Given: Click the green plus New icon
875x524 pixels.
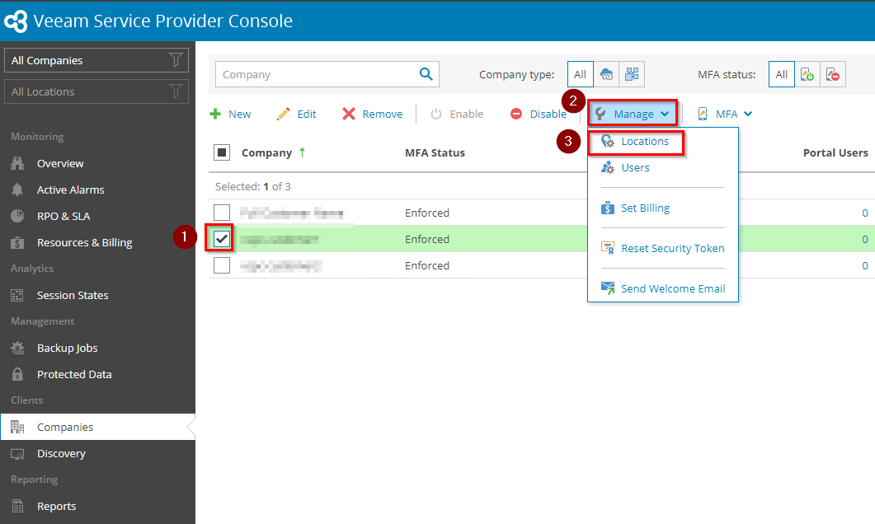Looking at the screenshot, I should (x=215, y=114).
